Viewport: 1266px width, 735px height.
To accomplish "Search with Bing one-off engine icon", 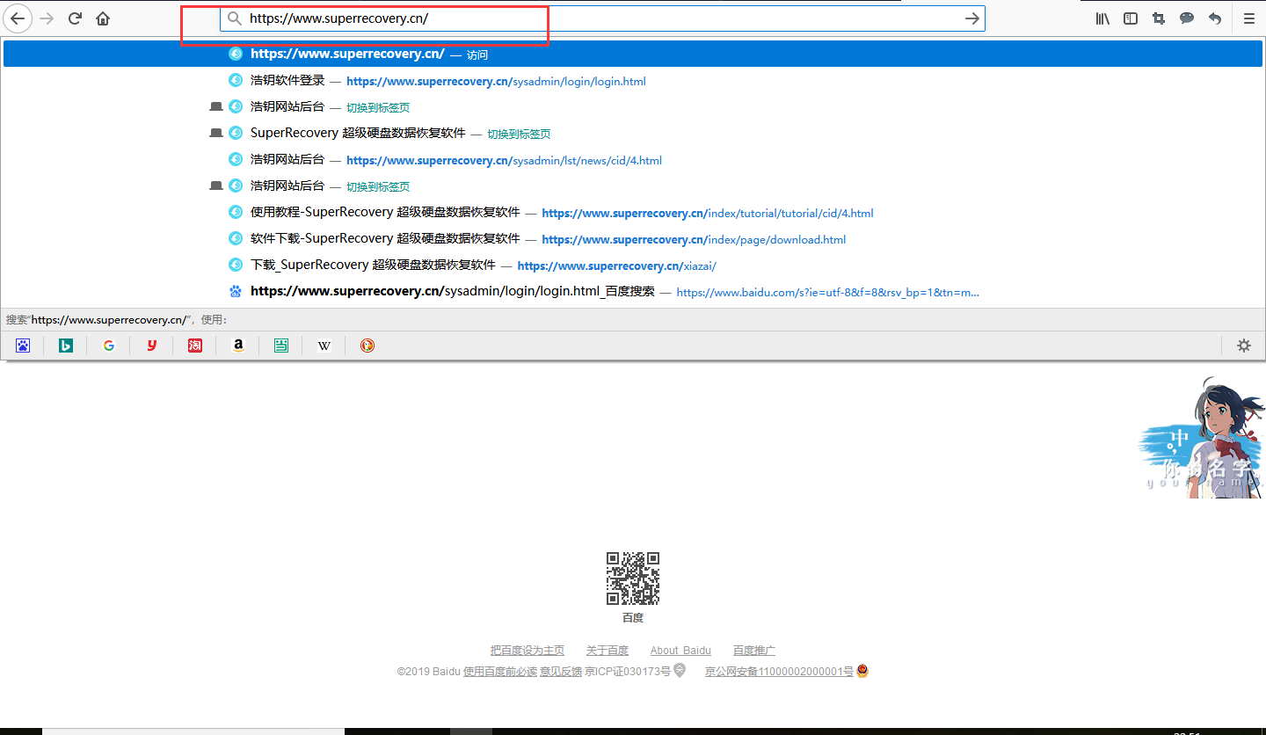I will click(66, 346).
